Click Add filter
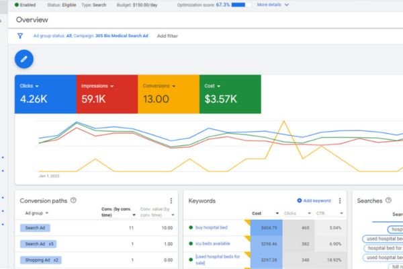403x269 pixels. click(x=167, y=36)
